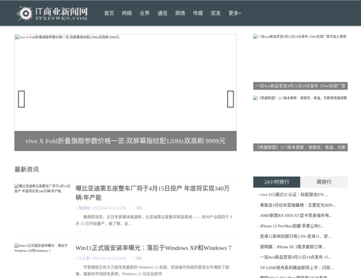
Task: Open the 传媒 navigation item
Action: [198, 13]
